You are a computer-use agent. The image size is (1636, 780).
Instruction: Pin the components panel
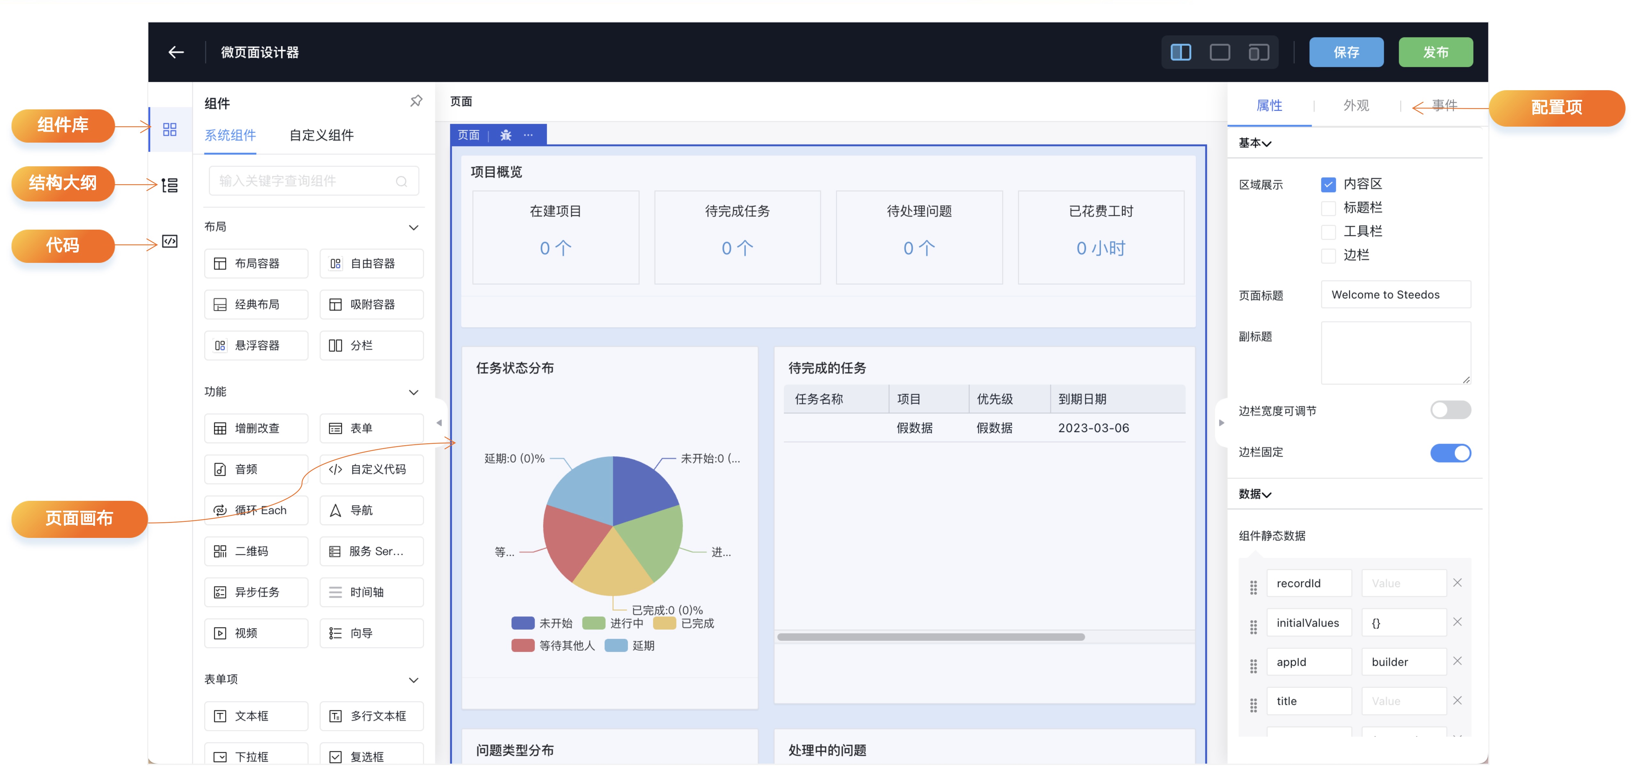point(416,101)
